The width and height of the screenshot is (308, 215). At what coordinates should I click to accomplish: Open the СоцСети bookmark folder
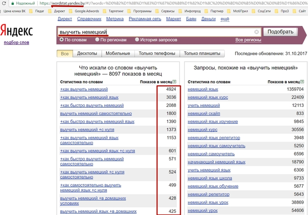coord(261,11)
